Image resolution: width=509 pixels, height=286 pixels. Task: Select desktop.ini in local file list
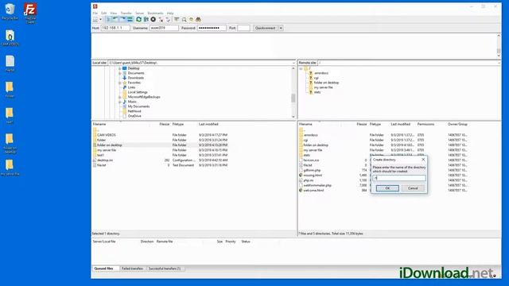pos(105,160)
